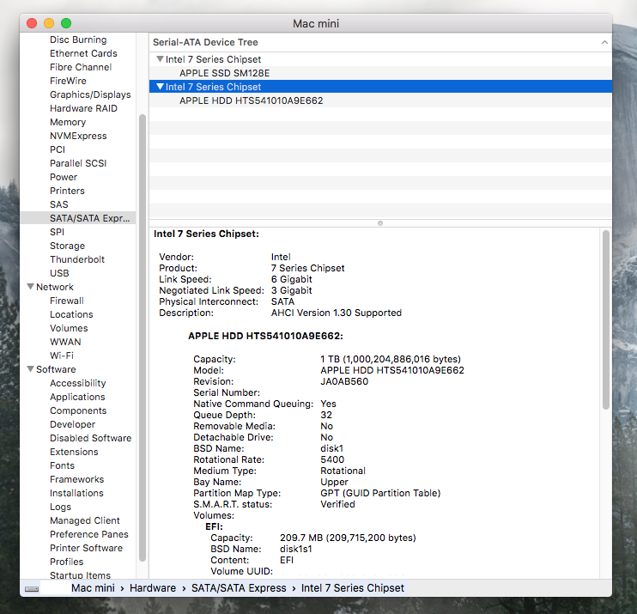Click the green zoom window button
This screenshot has height=614, width=637.
point(66,23)
